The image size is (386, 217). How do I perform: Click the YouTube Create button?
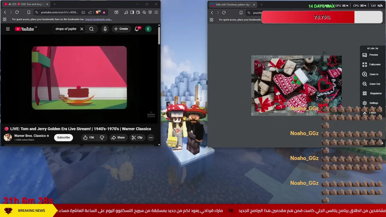coord(121,29)
